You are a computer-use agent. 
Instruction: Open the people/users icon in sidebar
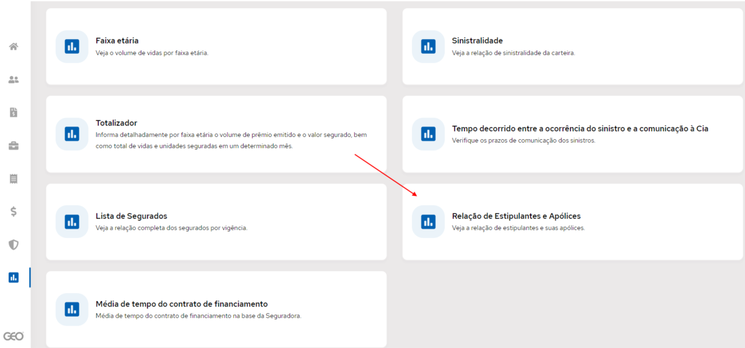[x=13, y=80]
